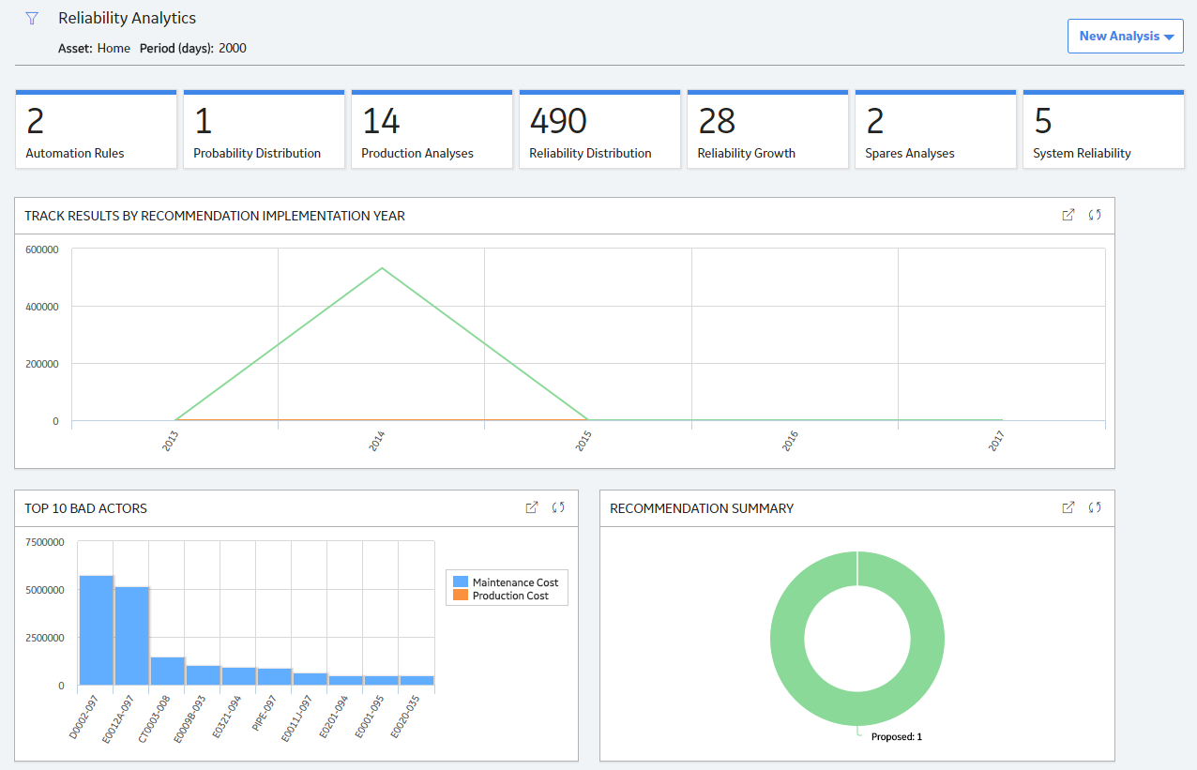Viewport: 1197px width, 770px height.
Task: Click the D0002-097 bar in Bad Actors
Action: tap(97, 630)
